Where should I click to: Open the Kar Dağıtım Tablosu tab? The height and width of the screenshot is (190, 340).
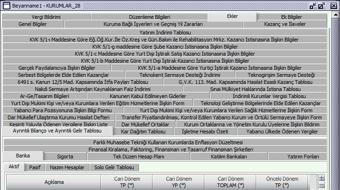(143, 132)
